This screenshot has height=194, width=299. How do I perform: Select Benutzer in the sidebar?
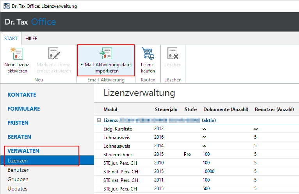click(x=18, y=170)
